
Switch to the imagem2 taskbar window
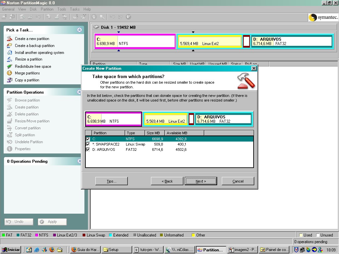(x=242, y=250)
